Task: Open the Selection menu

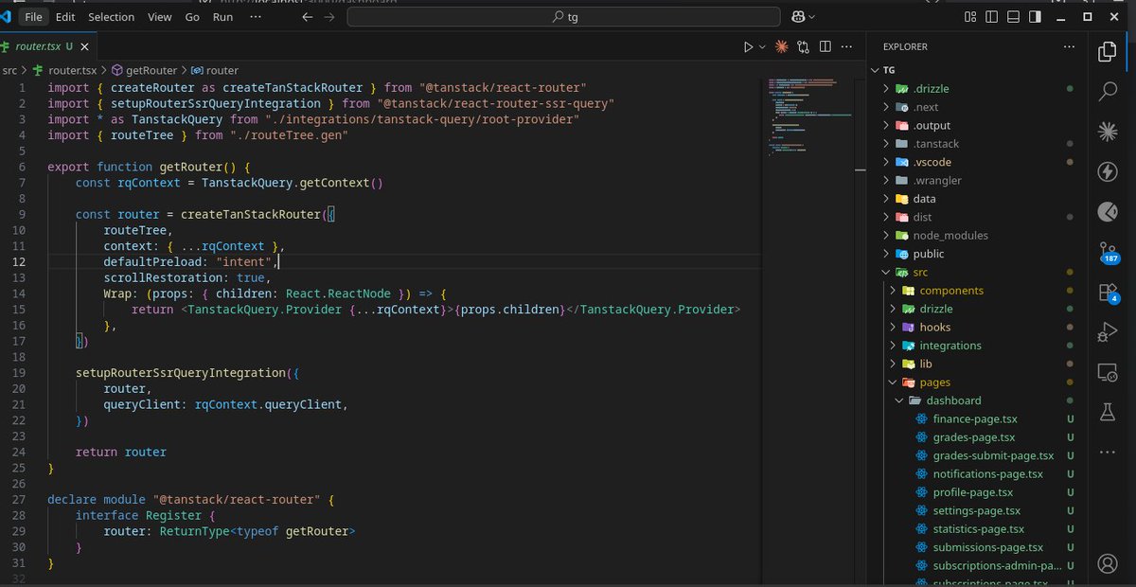Action: point(111,17)
